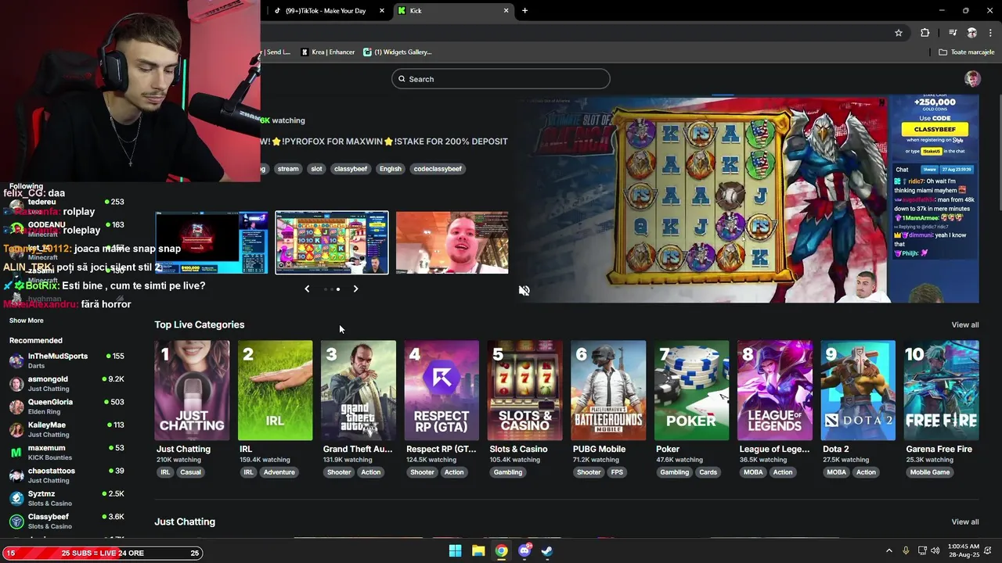Open maxemum channel M icon
This screenshot has width=1002, height=563.
point(16,453)
